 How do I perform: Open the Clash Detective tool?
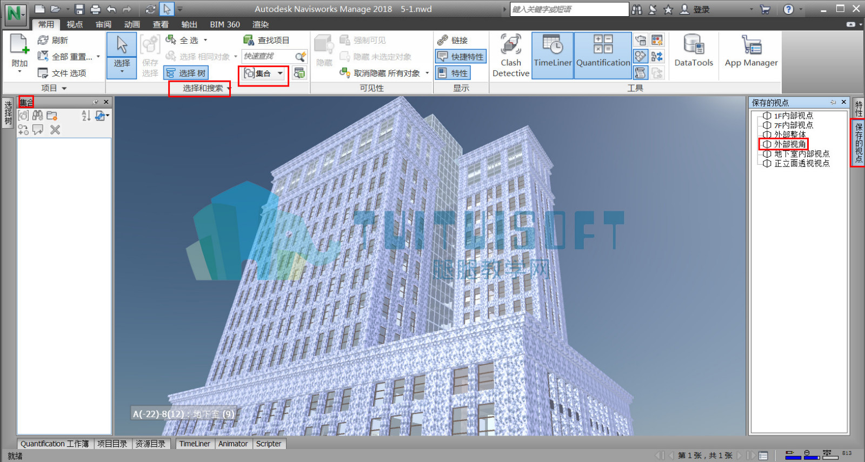[510, 56]
